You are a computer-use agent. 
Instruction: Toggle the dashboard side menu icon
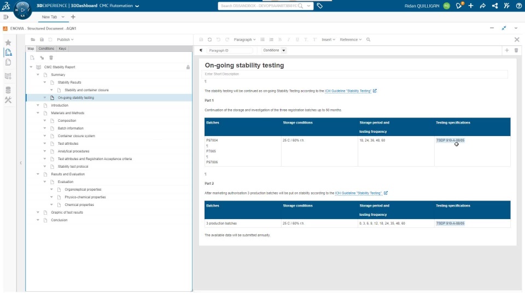(5, 17)
